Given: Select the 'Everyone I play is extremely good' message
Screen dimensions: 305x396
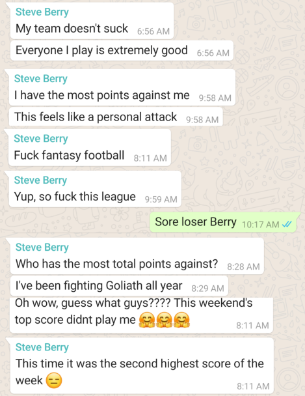Looking at the screenshot, I should 122,50.
